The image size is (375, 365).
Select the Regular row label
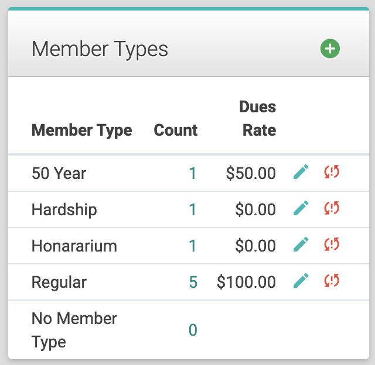click(59, 282)
